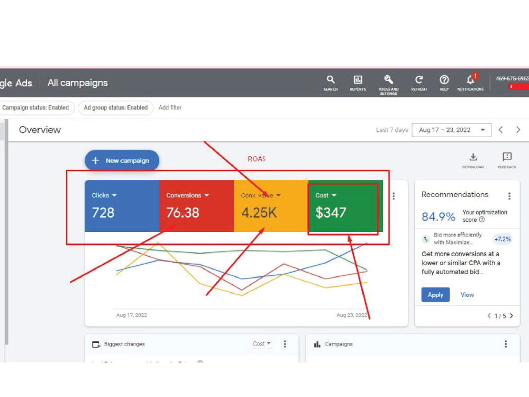Click the Last 7 days label
This screenshot has height=397, width=529.
pyautogui.click(x=391, y=130)
